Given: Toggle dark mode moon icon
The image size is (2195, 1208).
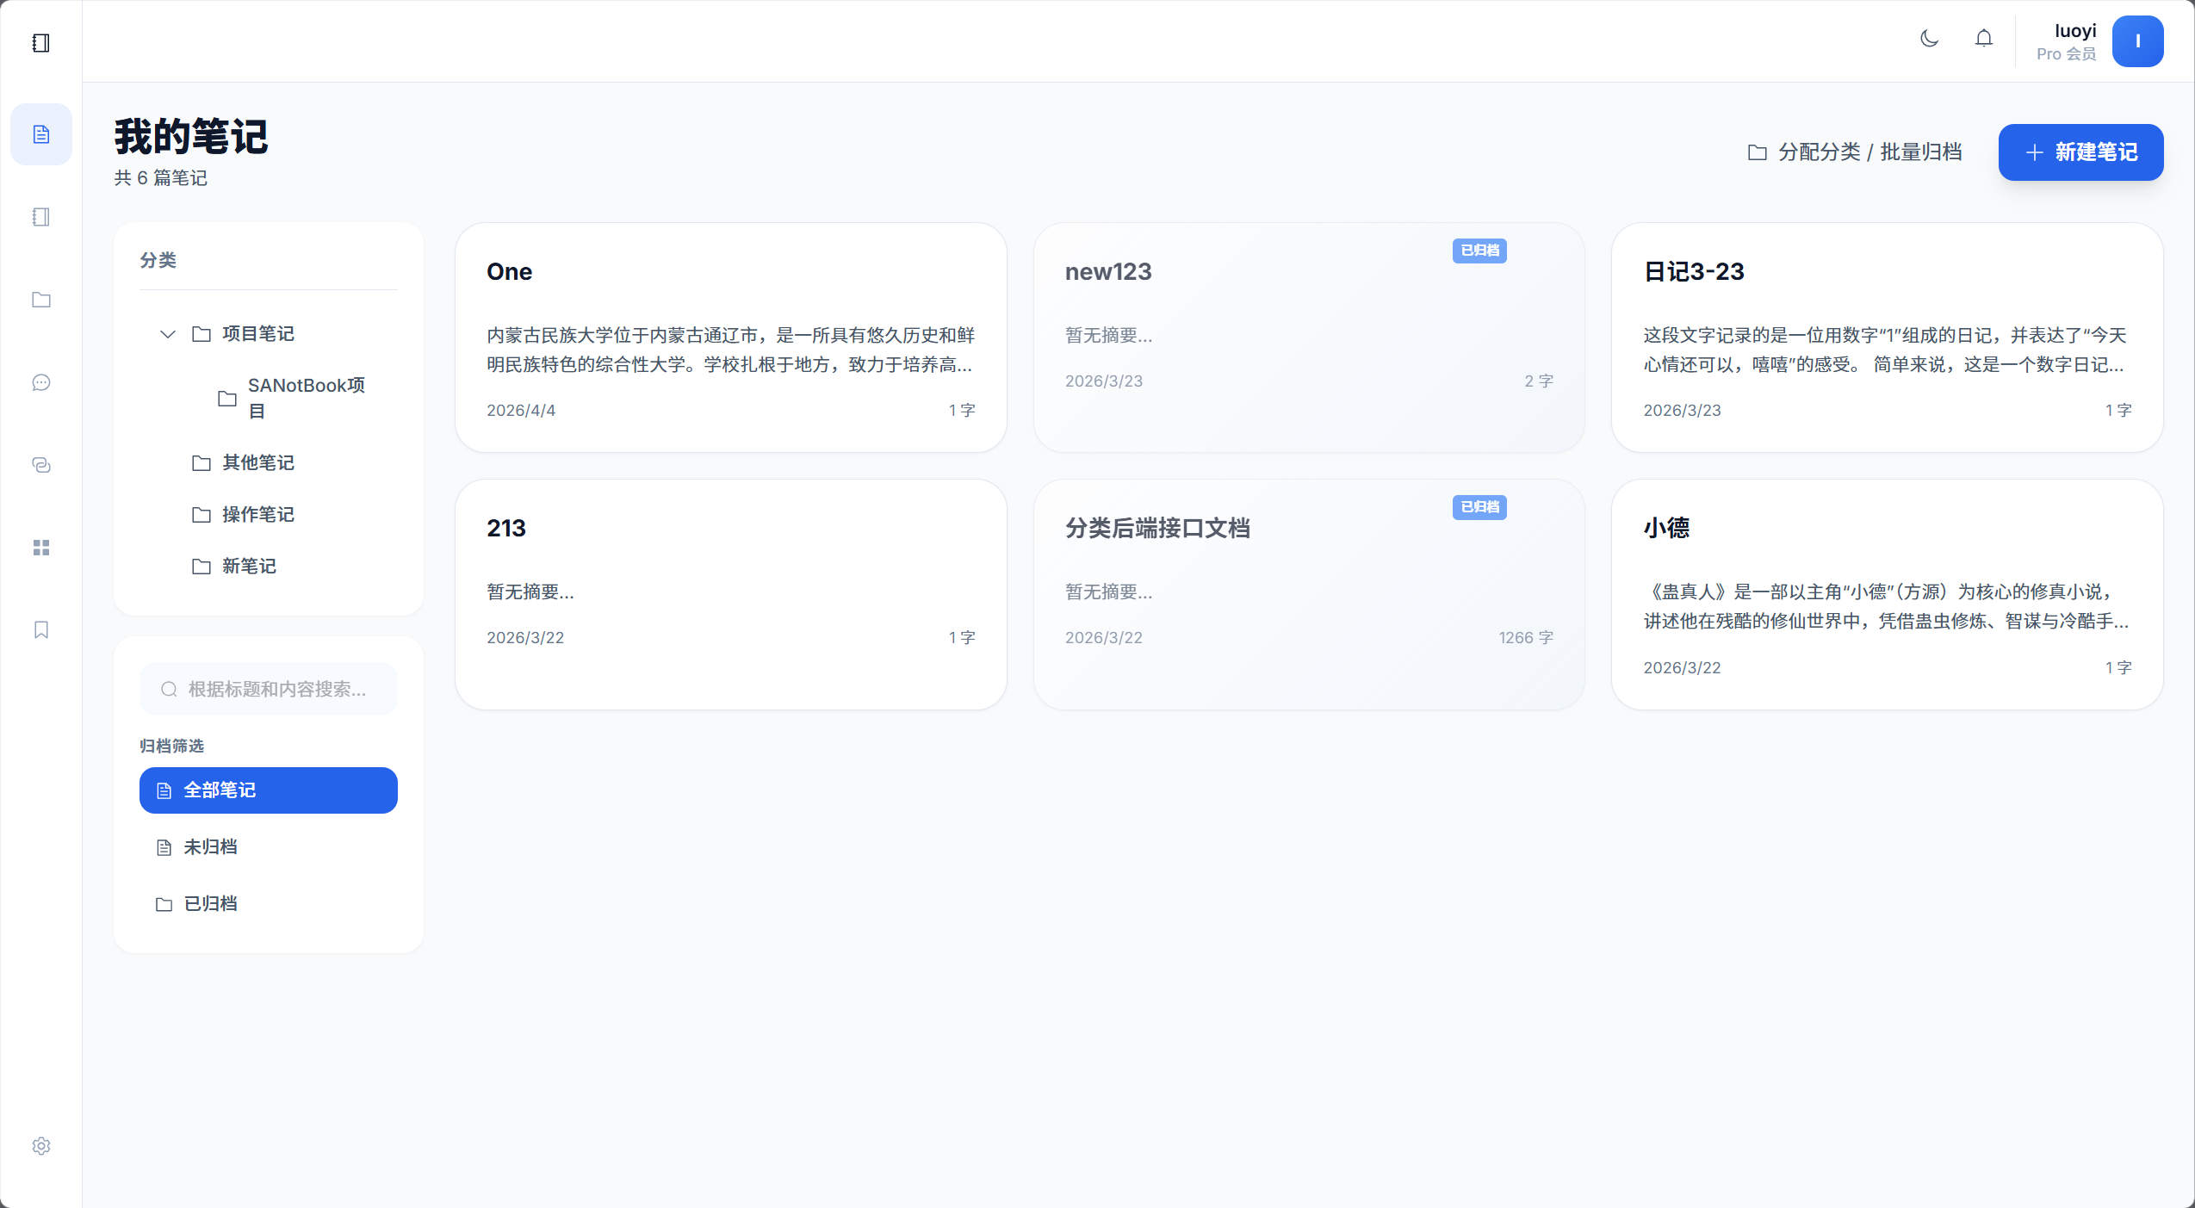Looking at the screenshot, I should (1929, 39).
